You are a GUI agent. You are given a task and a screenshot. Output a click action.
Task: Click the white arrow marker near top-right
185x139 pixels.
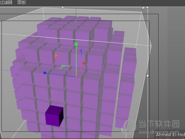click(143, 8)
